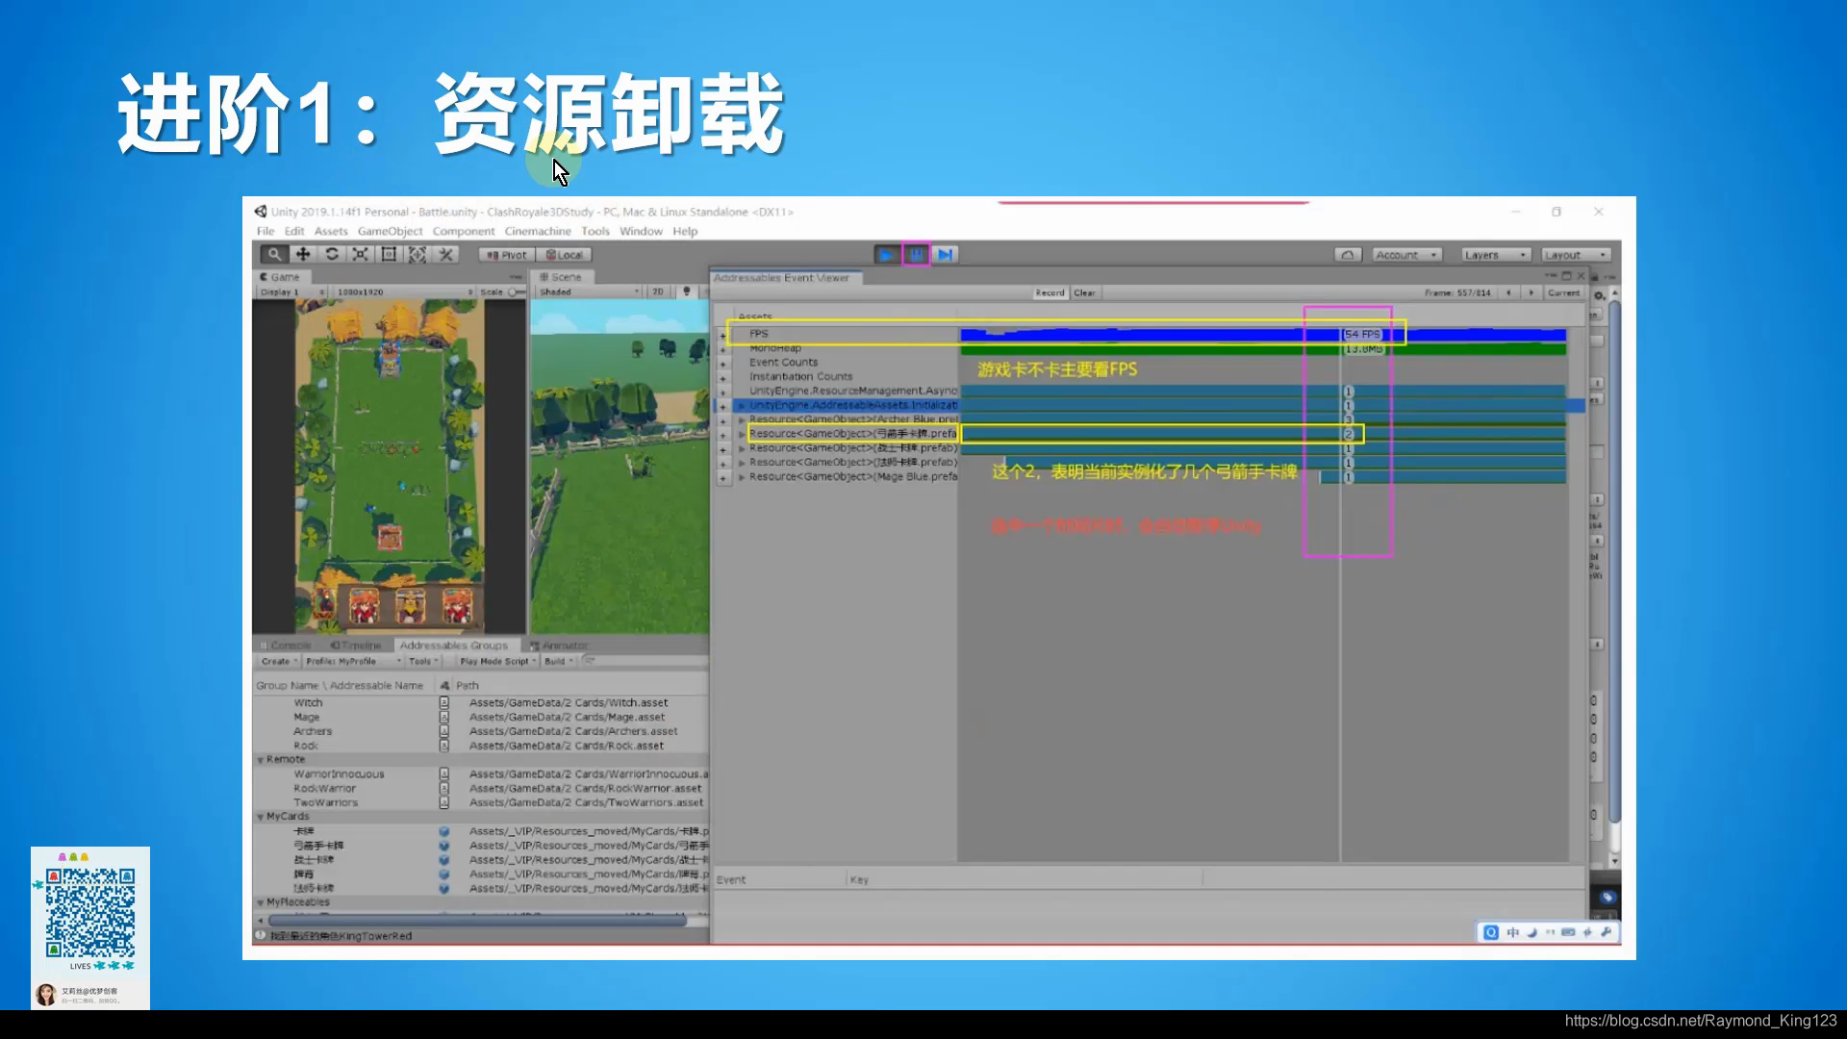This screenshot has width=1847, height=1039.
Task: Click the Step frame button in Unity
Action: tap(945, 255)
